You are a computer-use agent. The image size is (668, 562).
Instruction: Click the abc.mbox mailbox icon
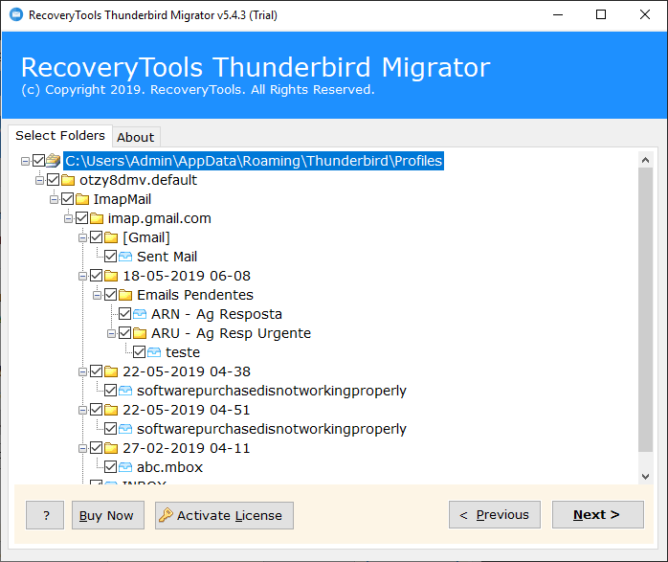click(x=125, y=467)
